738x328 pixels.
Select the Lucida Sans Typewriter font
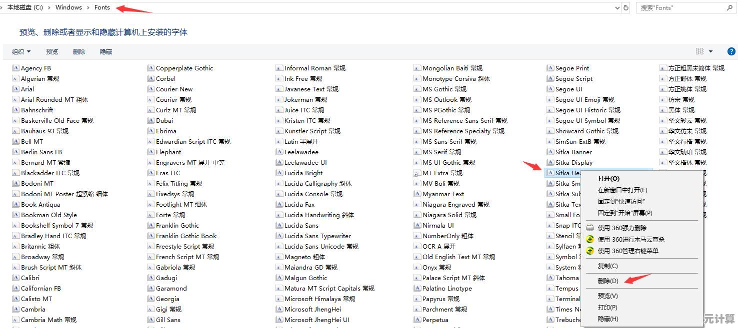pyautogui.click(x=313, y=236)
